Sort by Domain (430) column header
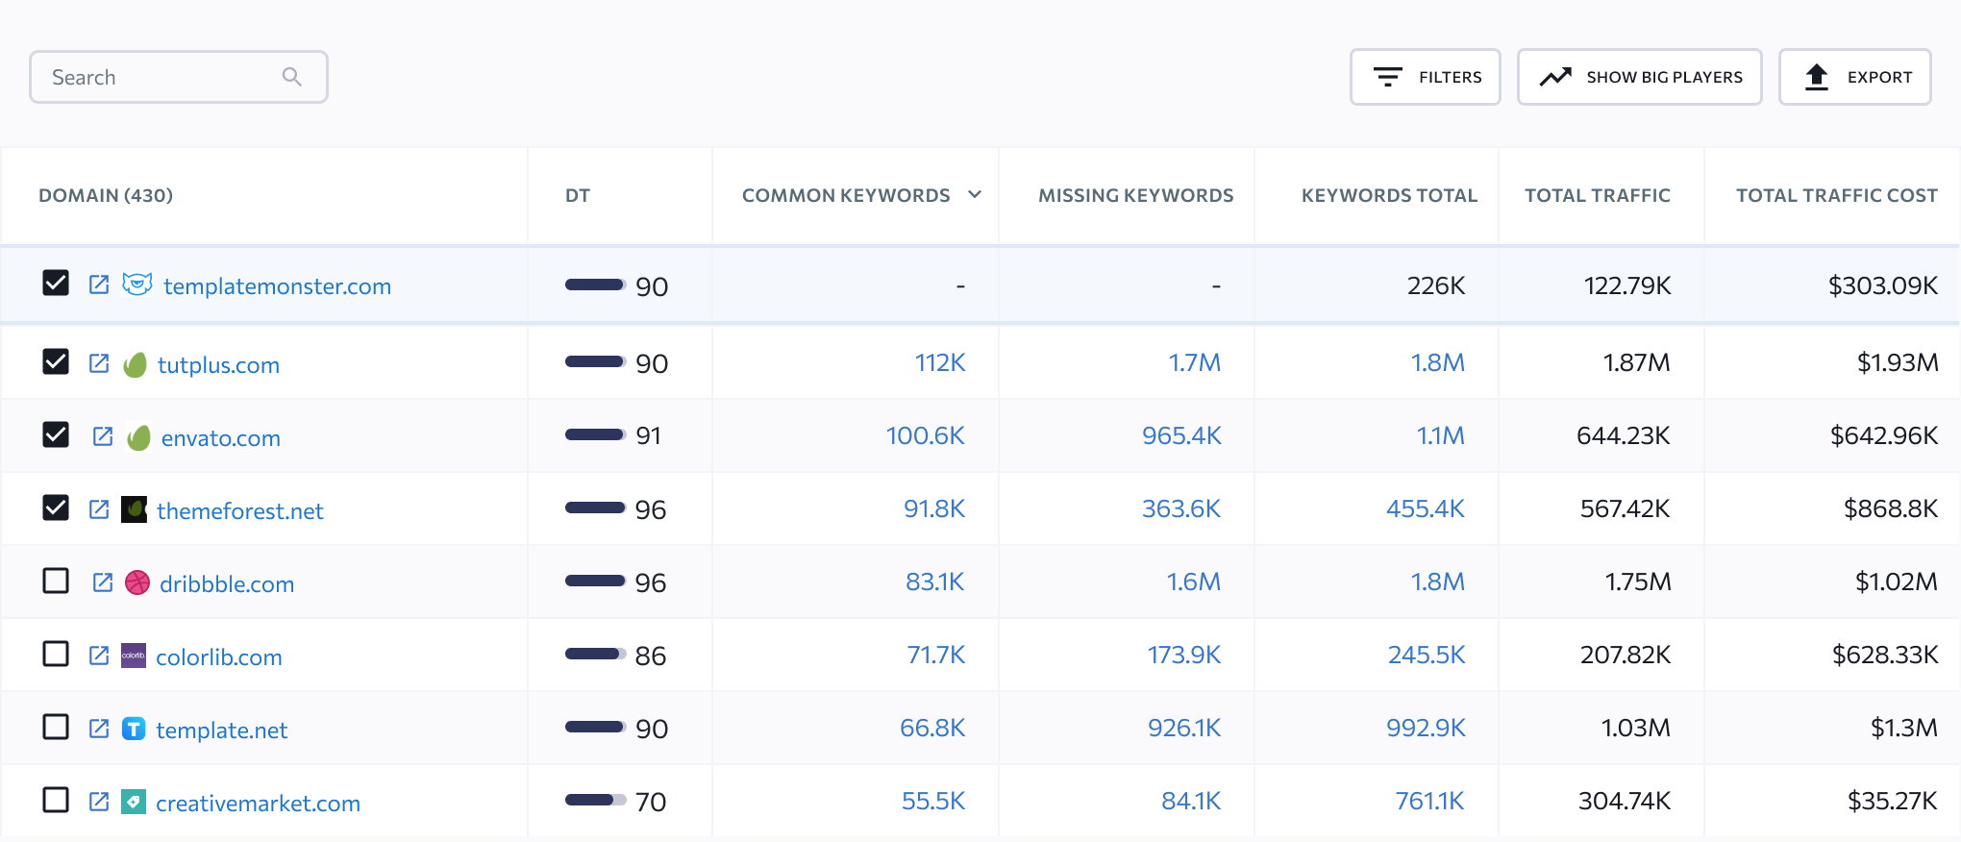Image resolution: width=1961 pixels, height=842 pixels. pyautogui.click(x=106, y=195)
